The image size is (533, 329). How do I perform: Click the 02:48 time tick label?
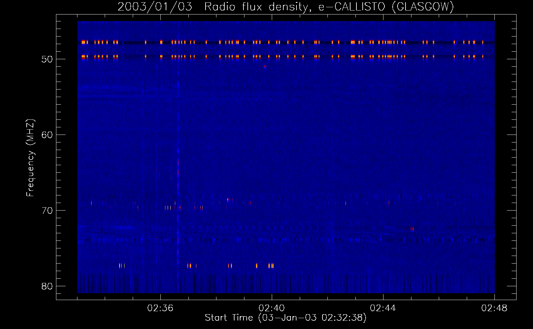pos(494,308)
